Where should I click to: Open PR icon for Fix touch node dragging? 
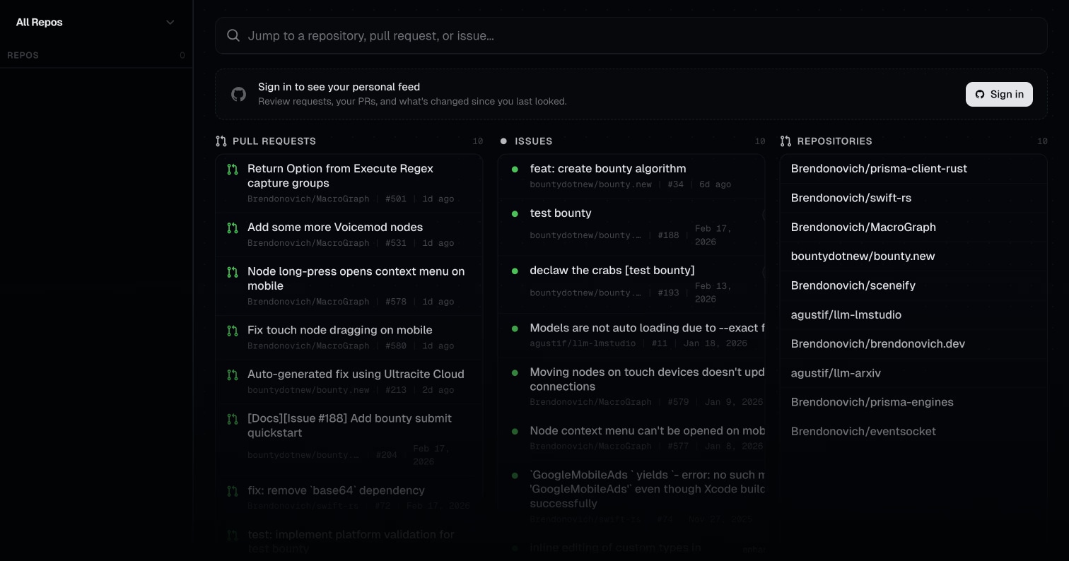[x=233, y=331]
